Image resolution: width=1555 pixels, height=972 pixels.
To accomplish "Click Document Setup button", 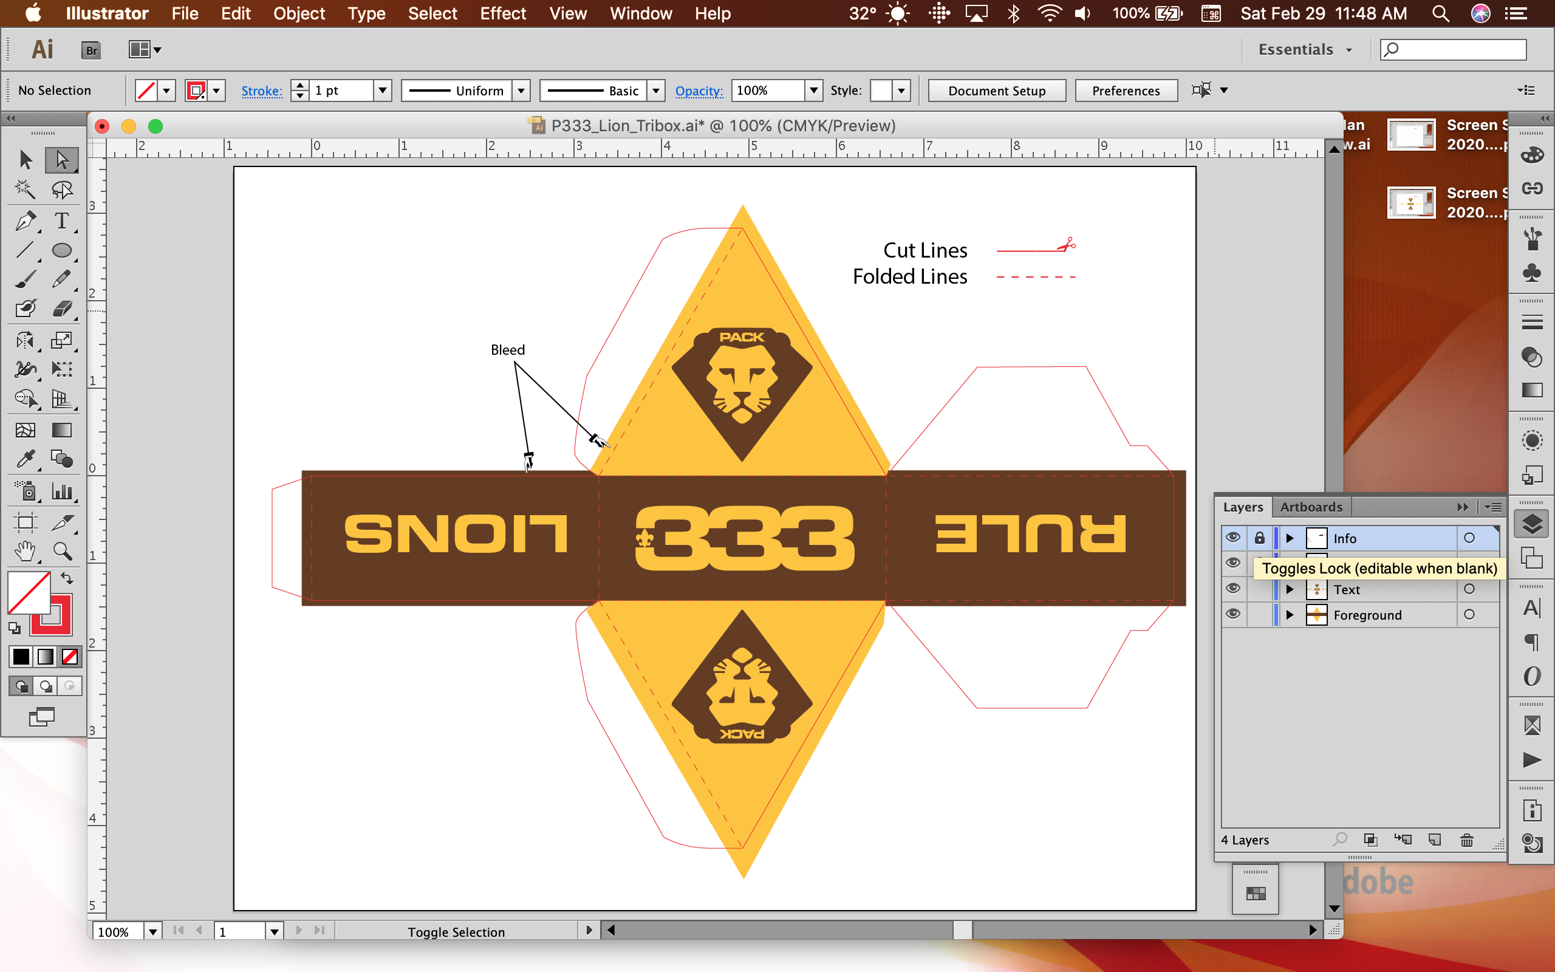I will tap(997, 91).
